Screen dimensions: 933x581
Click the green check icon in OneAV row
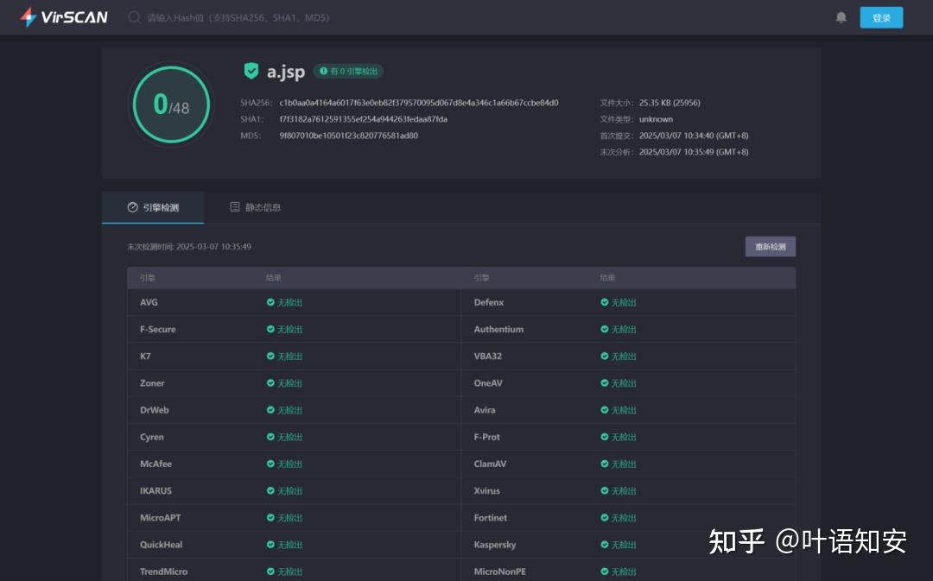click(605, 383)
